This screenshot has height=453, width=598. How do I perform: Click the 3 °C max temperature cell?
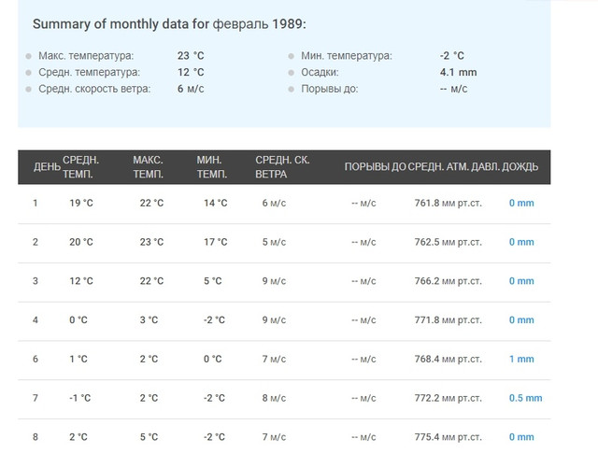pos(149,320)
